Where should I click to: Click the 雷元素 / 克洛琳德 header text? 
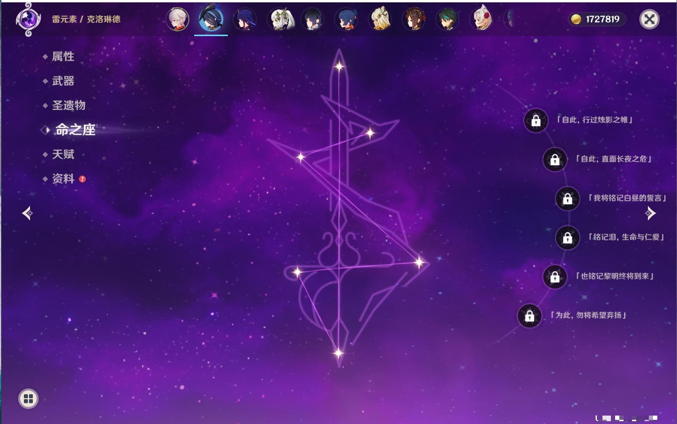(x=86, y=19)
